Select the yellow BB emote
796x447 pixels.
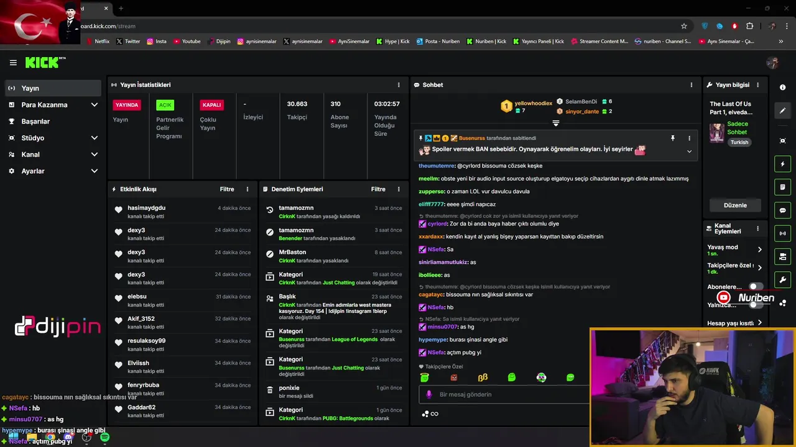click(483, 377)
